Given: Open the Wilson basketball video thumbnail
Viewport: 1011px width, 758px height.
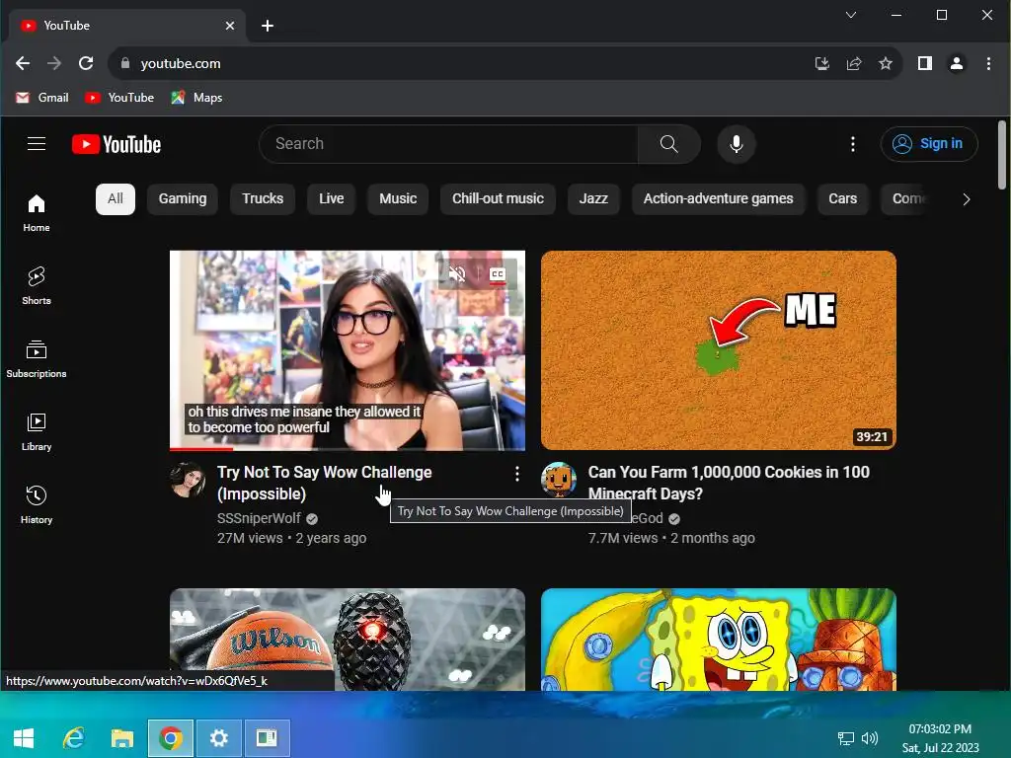Looking at the screenshot, I should pyautogui.click(x=348, y=639).
